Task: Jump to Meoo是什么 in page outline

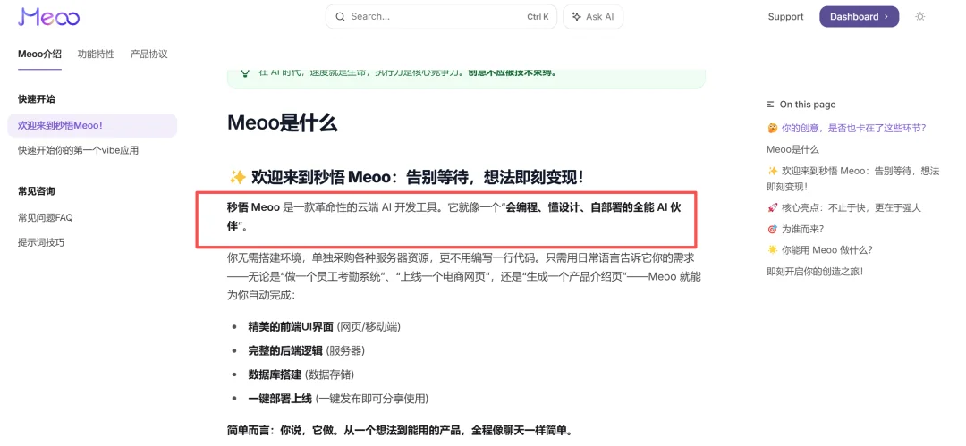Action: click(792, 149)
